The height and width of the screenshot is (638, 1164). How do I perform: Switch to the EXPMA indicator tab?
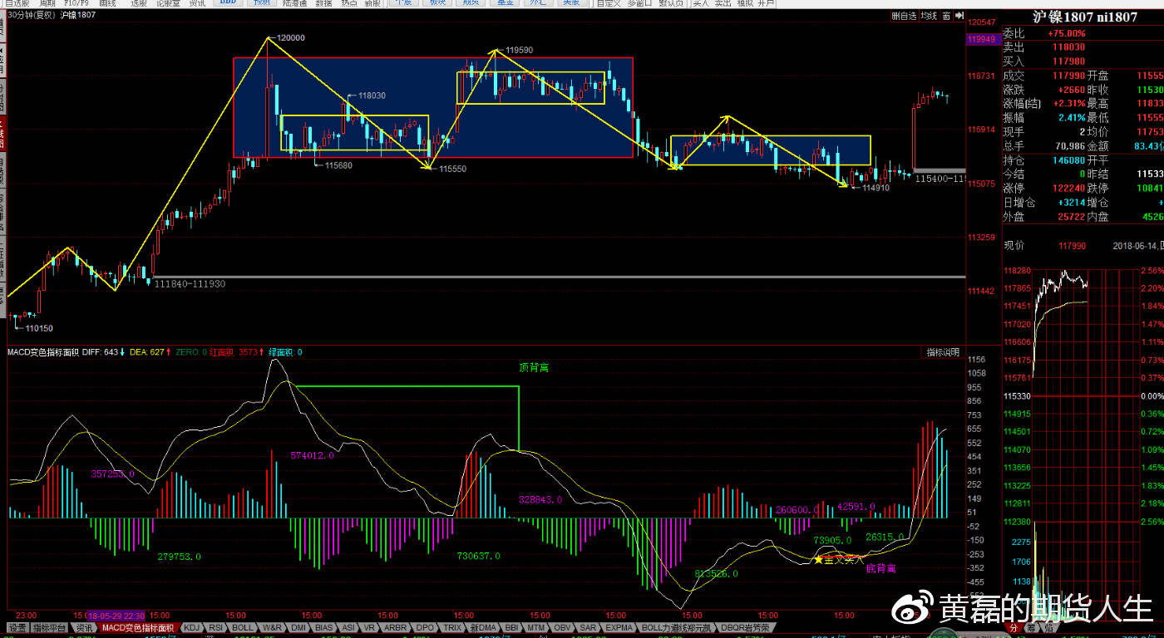pyautogui.click(x=619, y=626)
